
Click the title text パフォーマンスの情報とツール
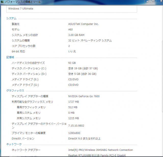23,2
